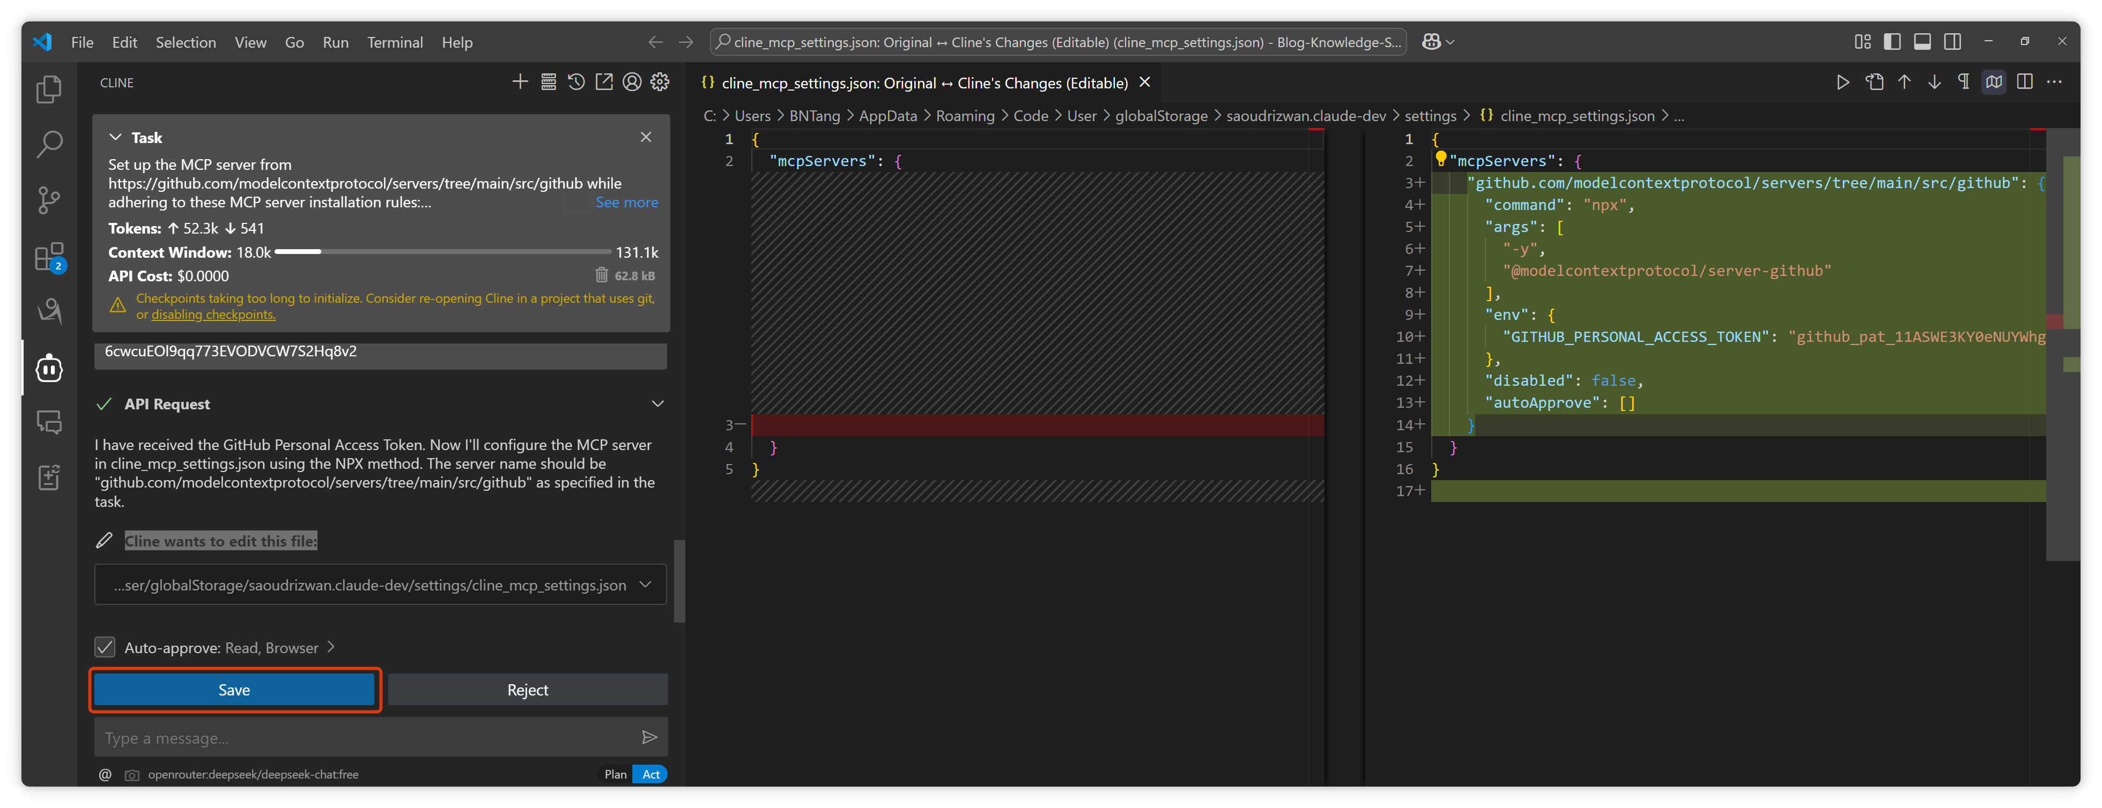Open the Extensions view
The width and height of the screenshot is (2102, 808).
[x=49, y=256]
